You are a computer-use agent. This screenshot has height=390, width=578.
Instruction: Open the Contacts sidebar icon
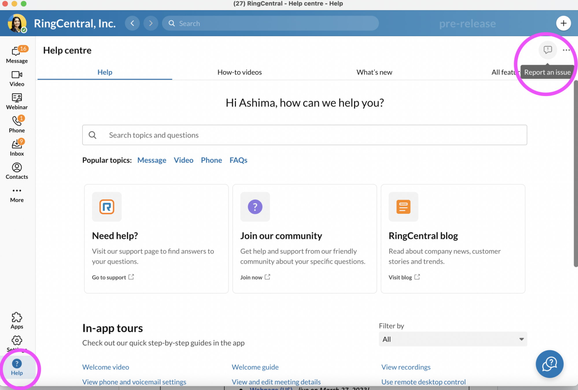(17, 171)
